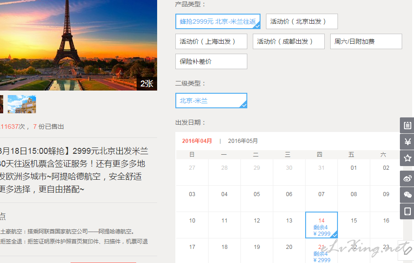Choose 活动价（成都出发）product type

click(x=289, y=41)
